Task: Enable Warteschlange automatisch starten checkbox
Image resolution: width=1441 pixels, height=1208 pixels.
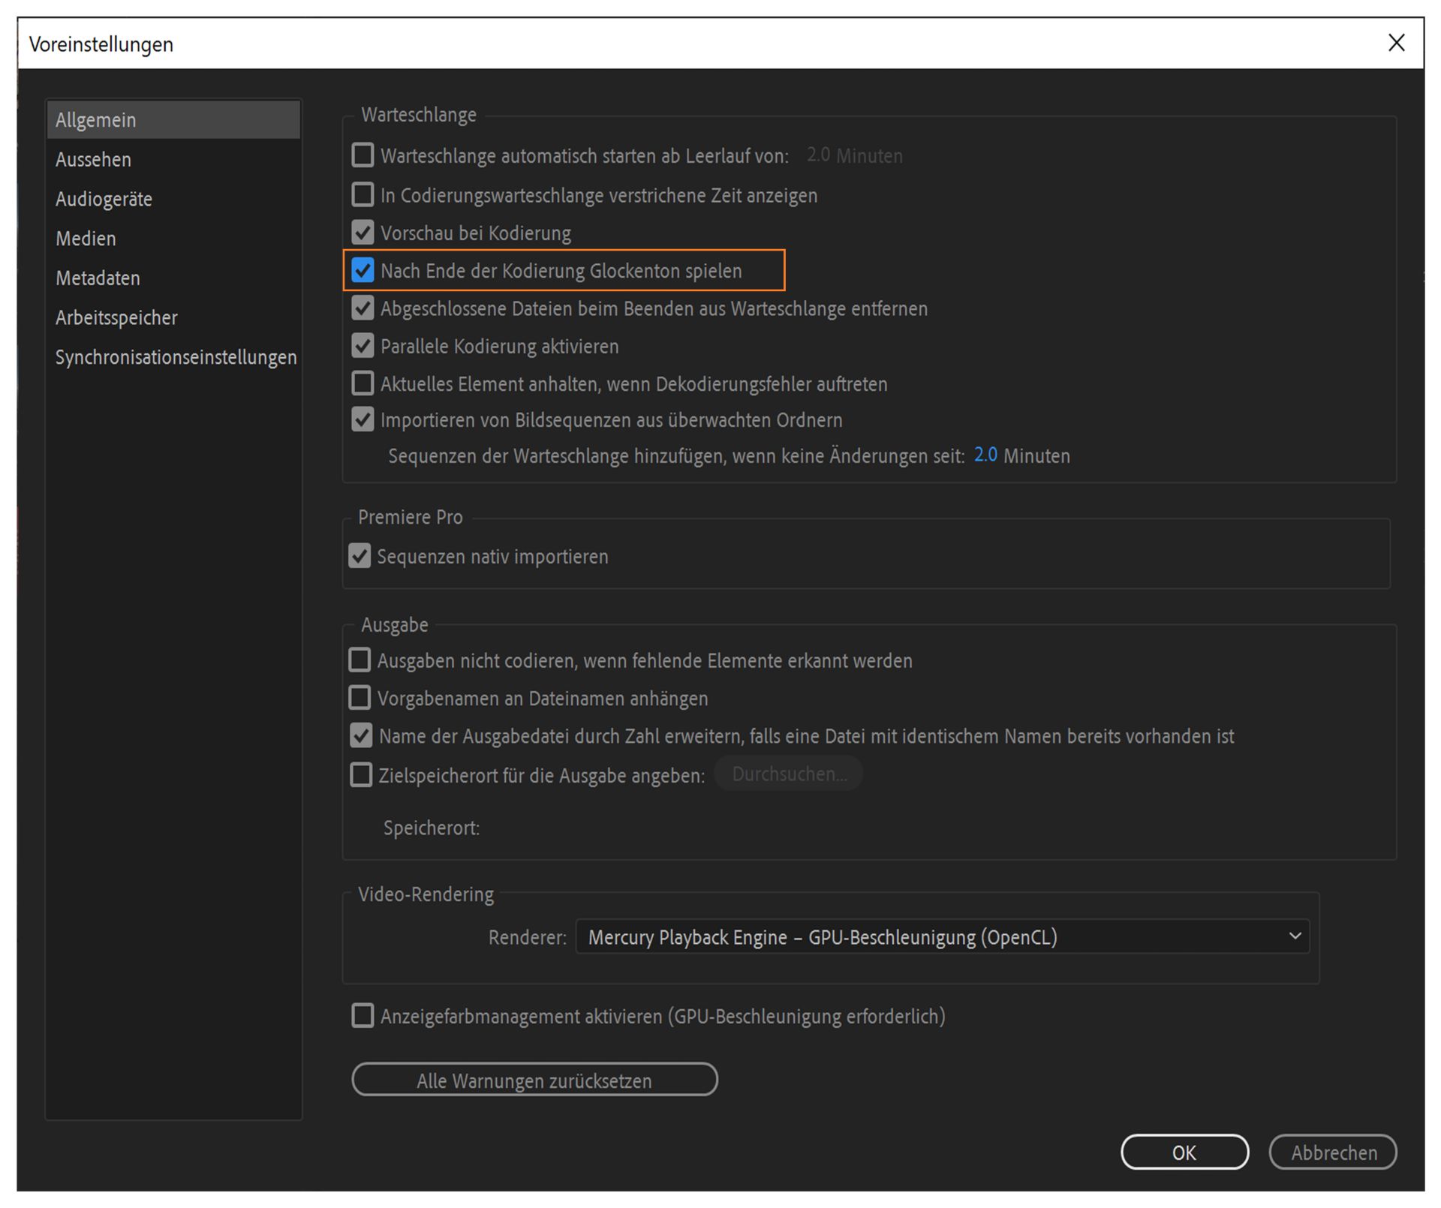Action: coord(363,155)
